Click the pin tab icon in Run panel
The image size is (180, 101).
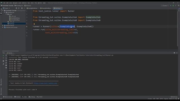(x=3, y=64)
